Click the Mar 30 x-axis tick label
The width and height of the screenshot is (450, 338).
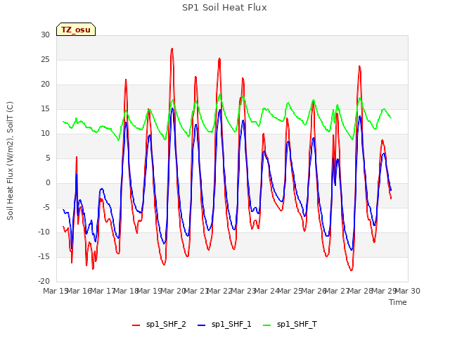(x=408, y=291)
